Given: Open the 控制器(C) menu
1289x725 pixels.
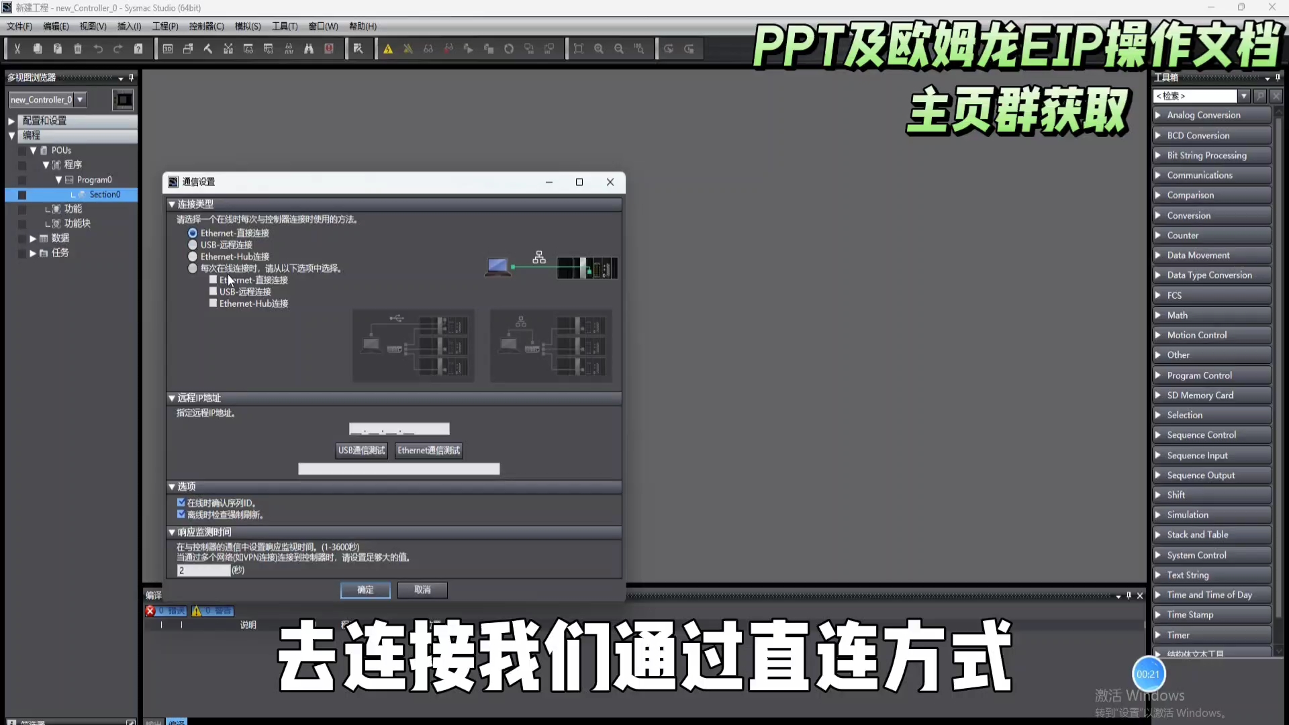Looking at the screenshot, I should (x=207, y=26).
